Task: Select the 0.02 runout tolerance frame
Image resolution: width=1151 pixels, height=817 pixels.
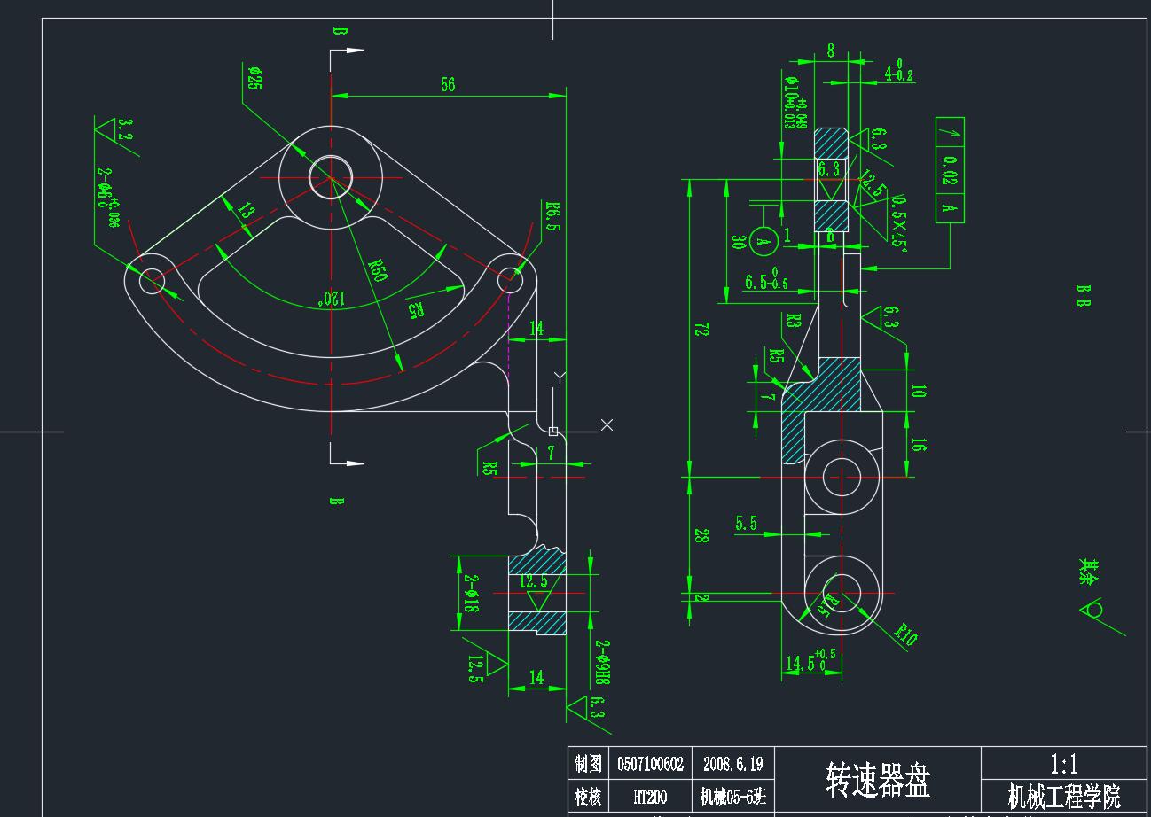Action: [950, 170]
